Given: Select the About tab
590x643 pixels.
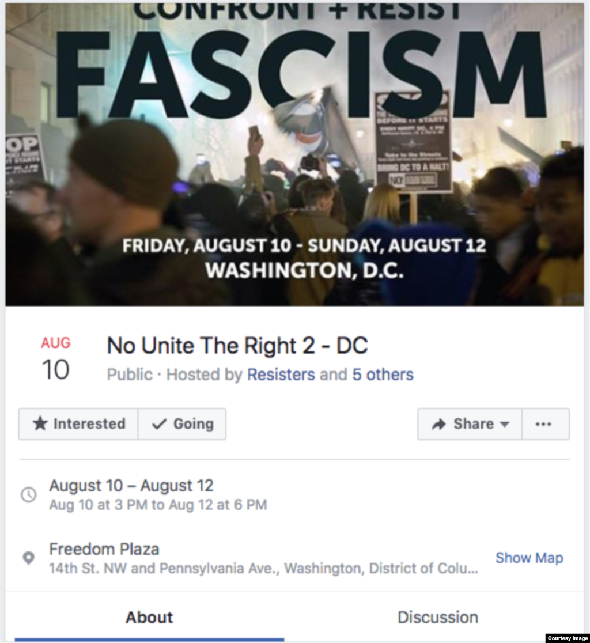Looking at the screenshot, I should click(149, 617).
